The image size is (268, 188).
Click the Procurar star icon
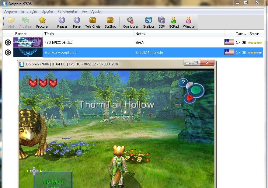(42, 20)
